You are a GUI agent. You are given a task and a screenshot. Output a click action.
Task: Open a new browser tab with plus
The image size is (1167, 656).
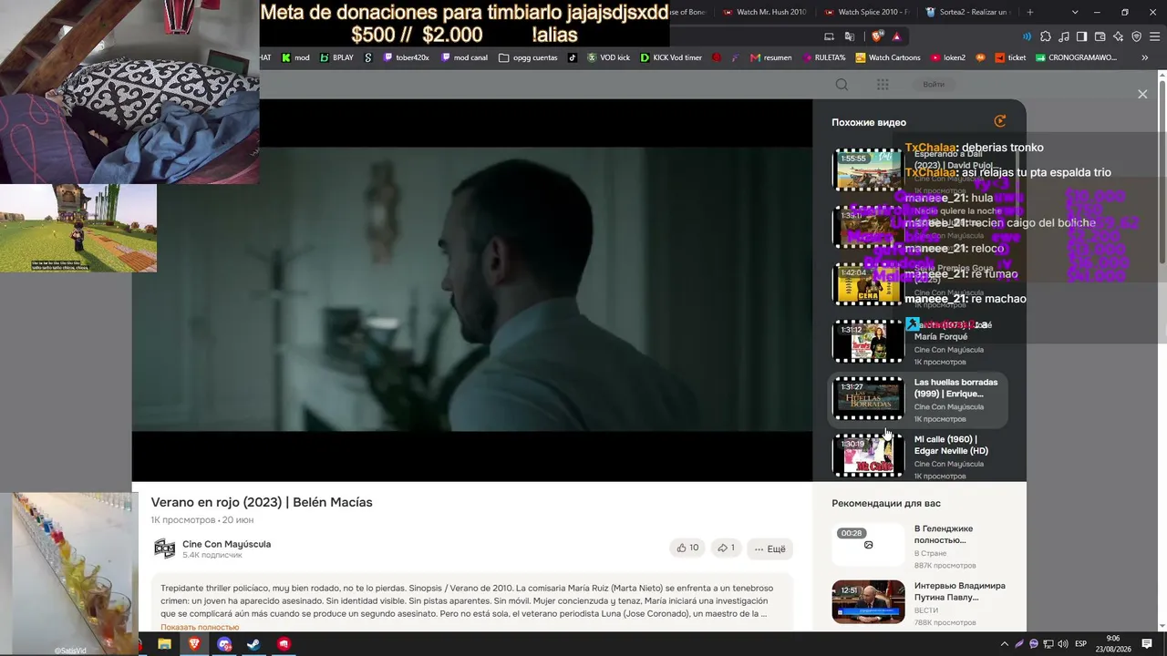pos(1030,12)
